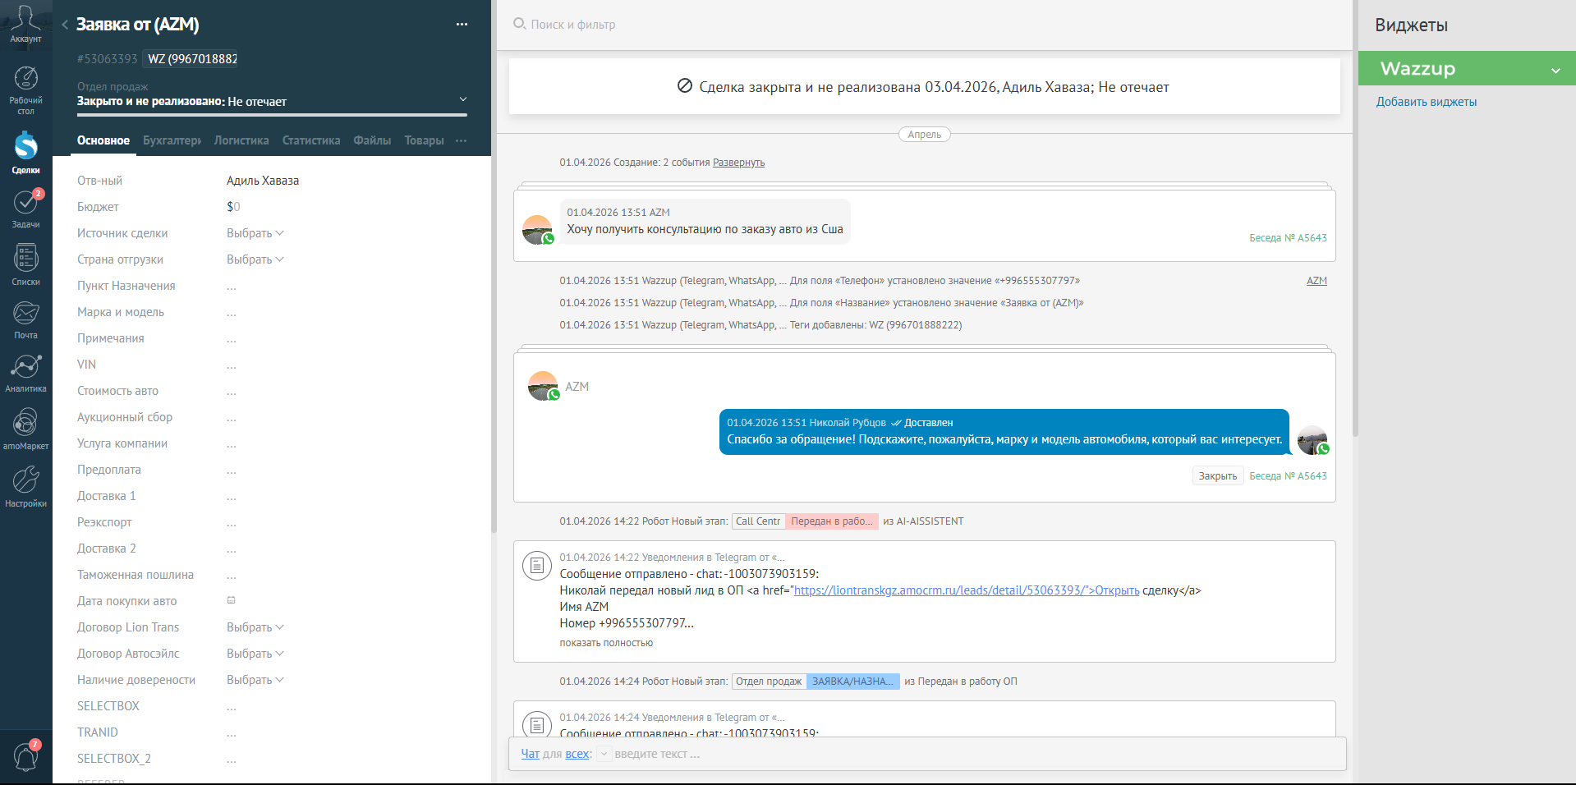Open Договор Автосэйлс Выбрать dropdown

(255, 654)
